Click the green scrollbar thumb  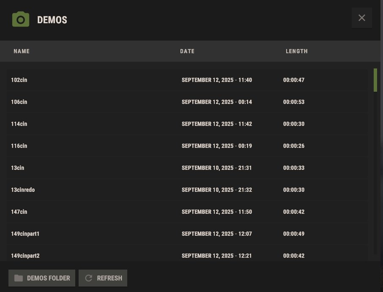click(x=375, y=80)
